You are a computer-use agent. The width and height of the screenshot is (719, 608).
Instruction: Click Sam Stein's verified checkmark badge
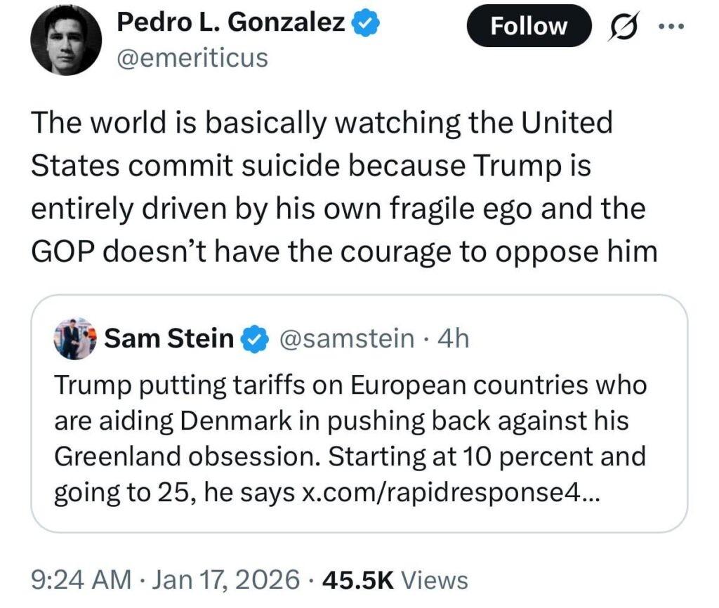pyautogui.click(x=253, y=340)
